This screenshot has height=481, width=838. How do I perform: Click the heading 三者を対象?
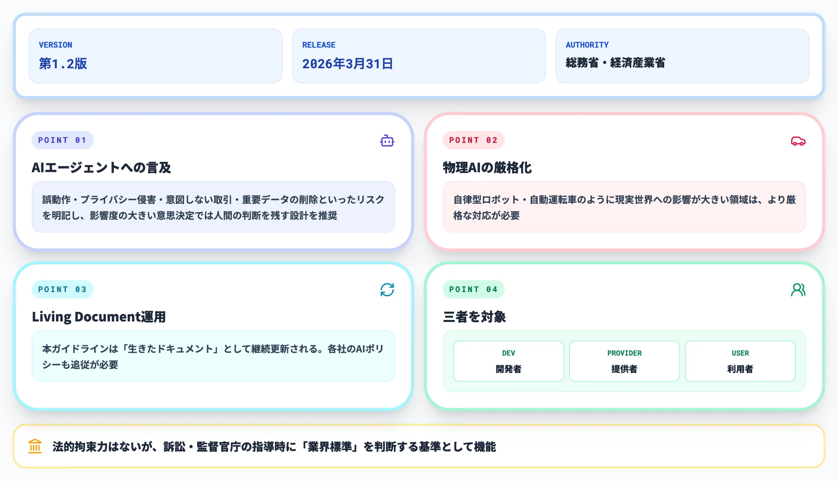click(474, 317)
